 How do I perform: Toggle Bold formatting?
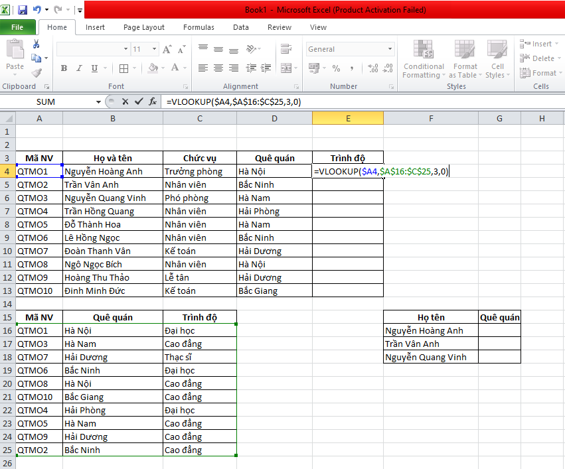(64, 68)
